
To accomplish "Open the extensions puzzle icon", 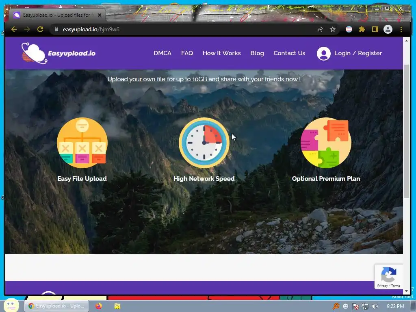I will (x=362, y=29).
